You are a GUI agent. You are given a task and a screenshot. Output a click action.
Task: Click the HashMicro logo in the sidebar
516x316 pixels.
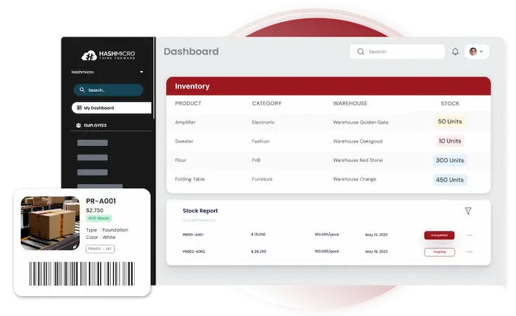[x=108, y=55]
